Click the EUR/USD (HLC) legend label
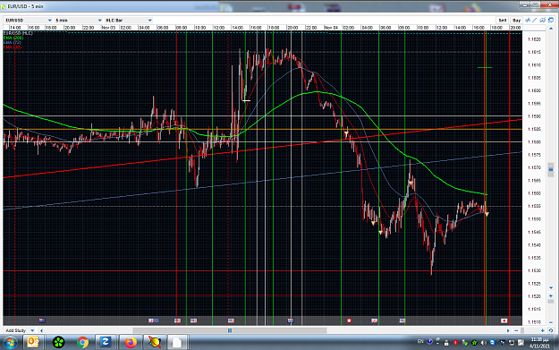Image resolution: width=559 pixels, height=350 pixels. [18, 33]
